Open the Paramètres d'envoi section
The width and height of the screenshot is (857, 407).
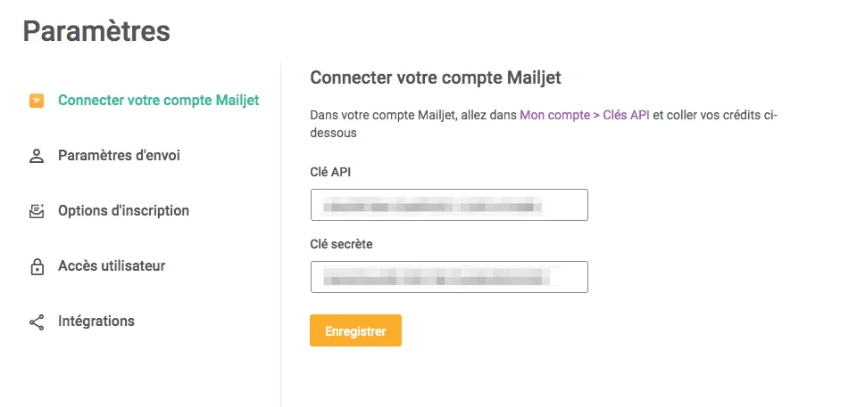coord(119,155)
